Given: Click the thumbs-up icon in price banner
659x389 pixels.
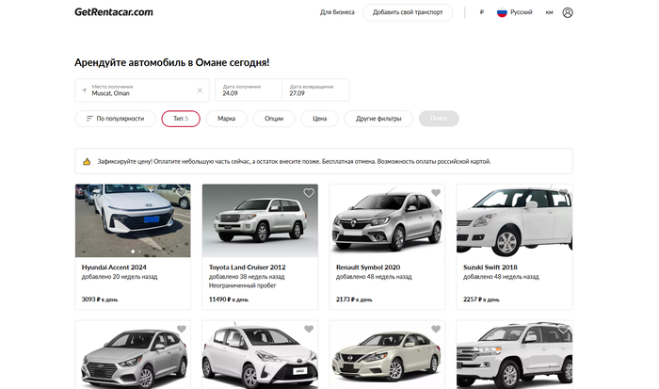Looking at the screenshot, I should click(x=87, y=161).
